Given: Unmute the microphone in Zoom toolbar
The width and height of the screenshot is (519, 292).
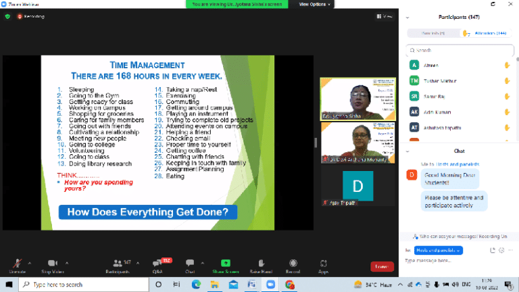Looking at the screenshot, I should click(17, 263).
